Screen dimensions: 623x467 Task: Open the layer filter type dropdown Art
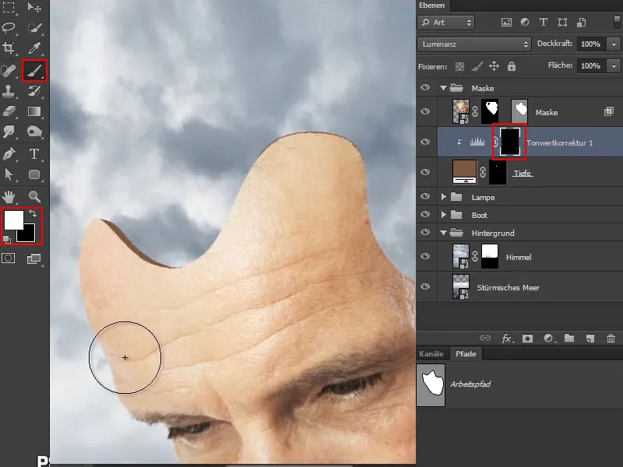(445, 23)
